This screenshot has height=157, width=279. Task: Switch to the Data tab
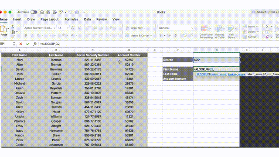[x=87, y=19]
